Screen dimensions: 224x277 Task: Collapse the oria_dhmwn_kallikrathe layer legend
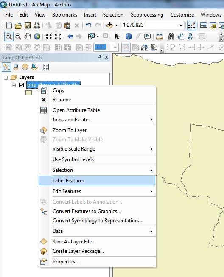click(x=14, y=86)
